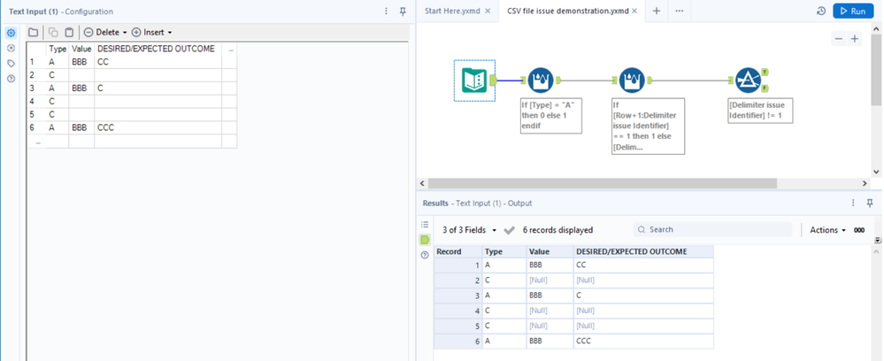This screenshot has height=361, width=884.
Task: Pin the Results panel
Action: (x=870, y=204)
